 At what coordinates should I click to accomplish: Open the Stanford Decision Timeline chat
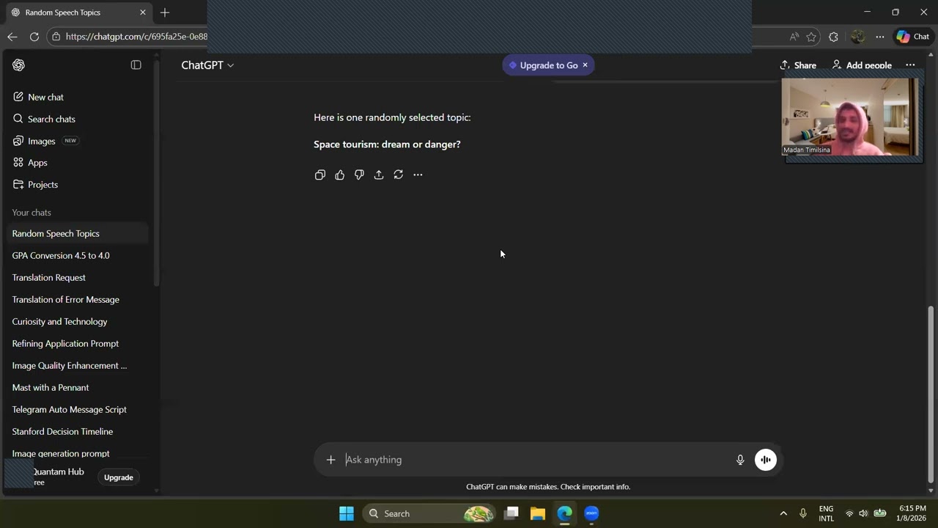coord(62,431)
